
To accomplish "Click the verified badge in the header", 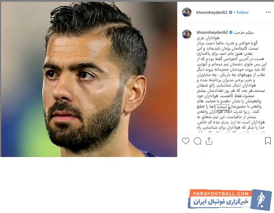I will coord(230,12).
